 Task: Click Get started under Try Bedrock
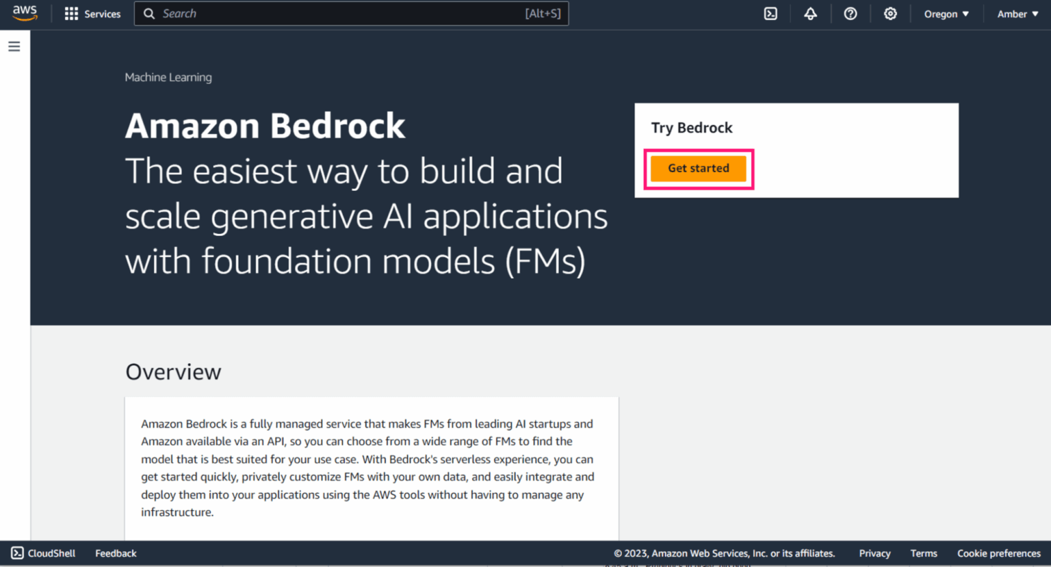(699, 168)
